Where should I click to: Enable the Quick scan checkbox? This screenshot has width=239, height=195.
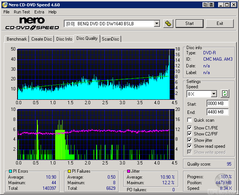point(190,120)
